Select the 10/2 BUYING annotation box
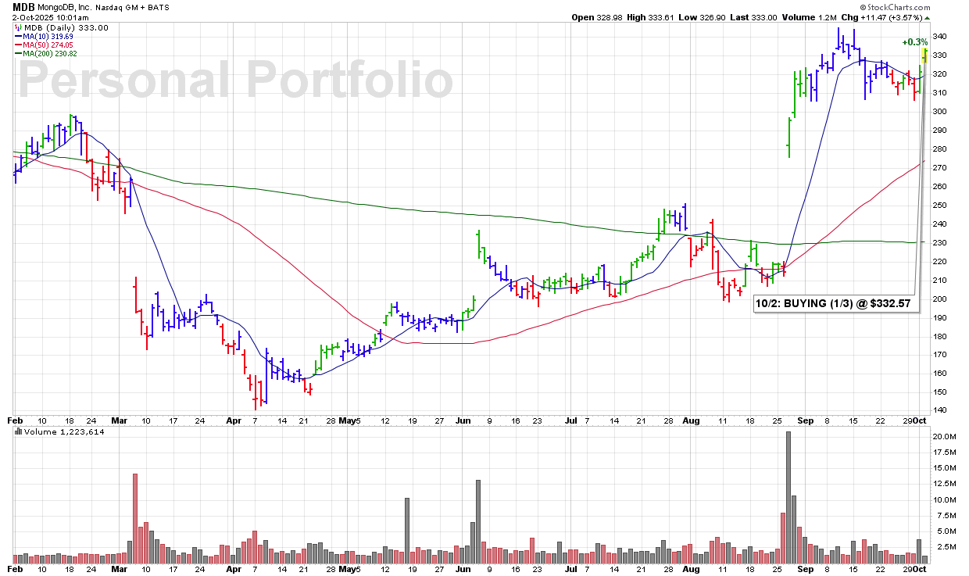Viewport: 969px width, 576px height. coord(835,303)
